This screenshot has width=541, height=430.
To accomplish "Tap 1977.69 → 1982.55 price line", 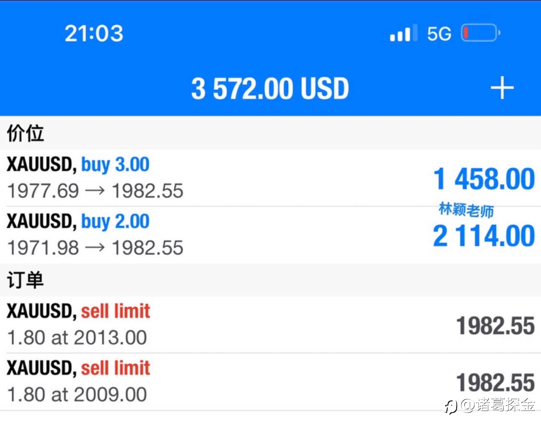I will [95, 191].
